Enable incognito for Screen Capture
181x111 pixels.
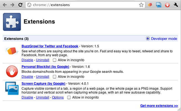click(69, 97)
